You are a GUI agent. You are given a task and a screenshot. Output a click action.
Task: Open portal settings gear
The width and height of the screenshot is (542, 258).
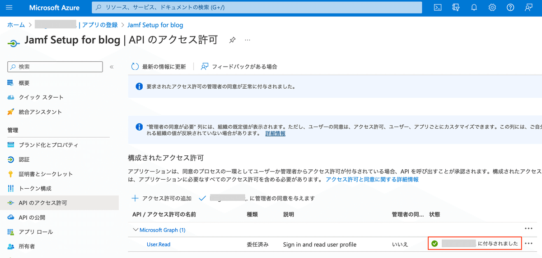click(x=492, y=8)
